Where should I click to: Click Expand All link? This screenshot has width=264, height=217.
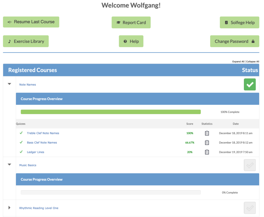pyautogui.click(x=238, y=62)
